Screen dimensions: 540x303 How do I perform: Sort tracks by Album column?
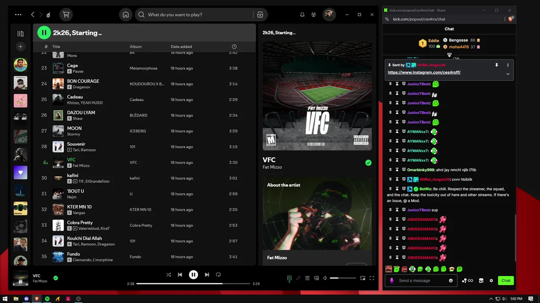[x=135, y=47]
